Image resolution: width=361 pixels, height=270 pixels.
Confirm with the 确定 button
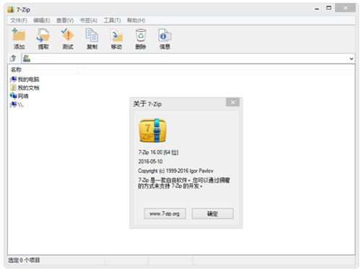(212, 214)
